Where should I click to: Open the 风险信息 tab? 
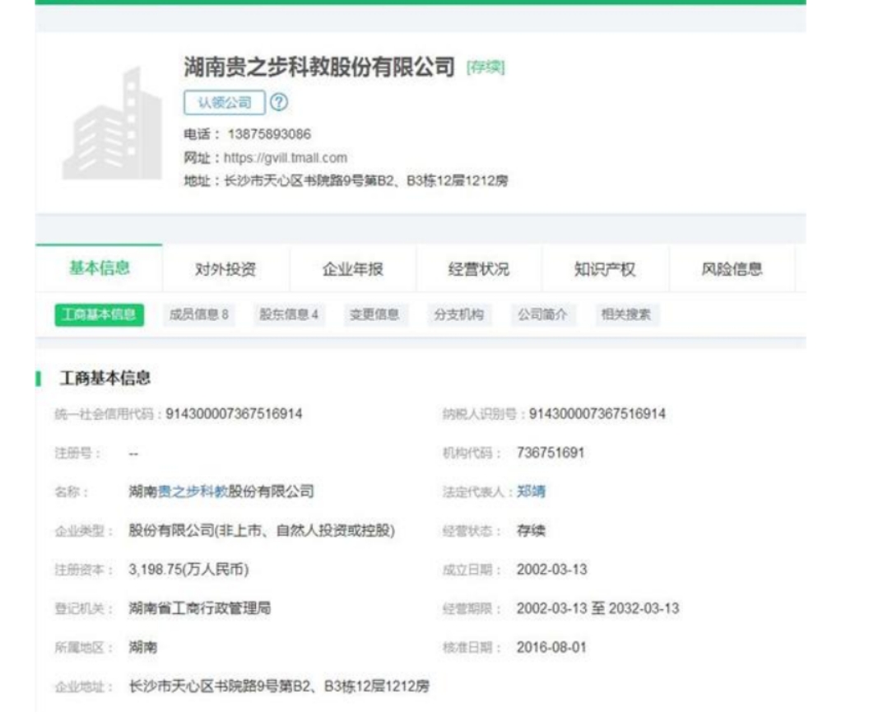tap(731, 269)
